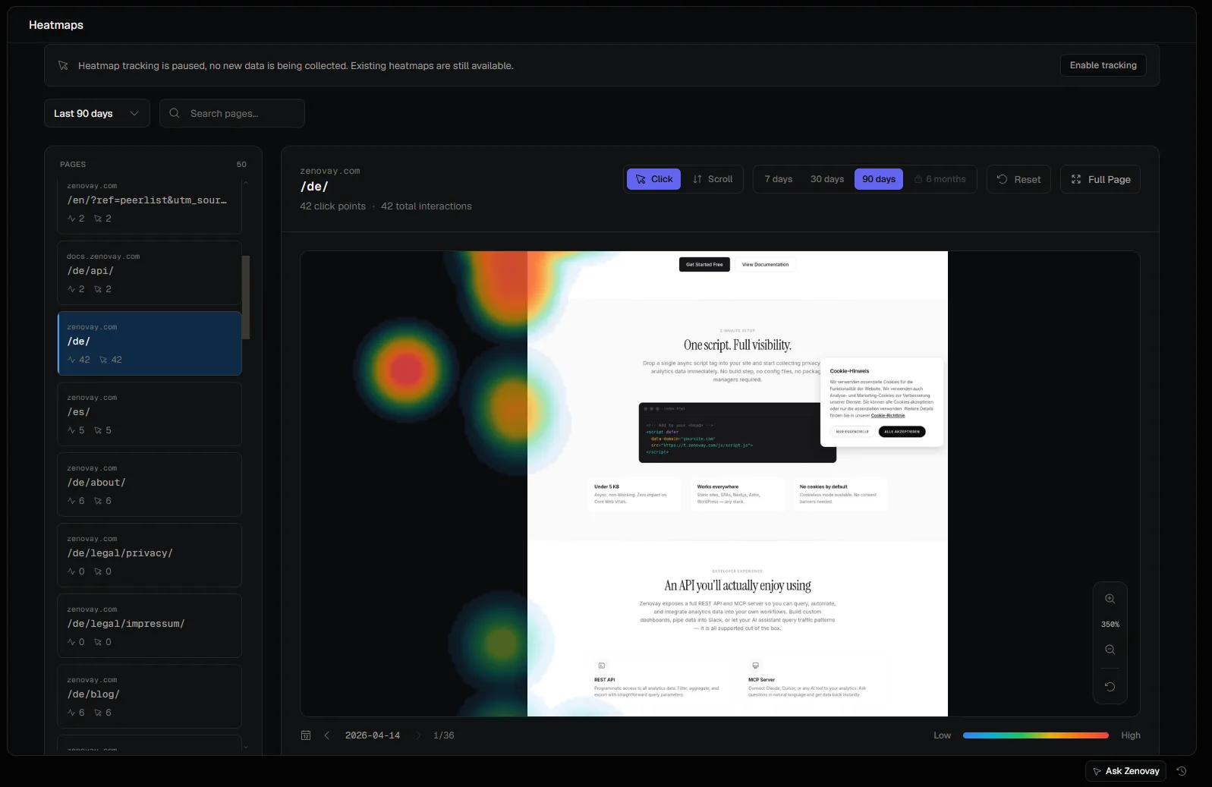This screenshot has height=787, width=1212.
Task: Select the /en/?ref=peerlist page entry
Action: click(150, 206)
